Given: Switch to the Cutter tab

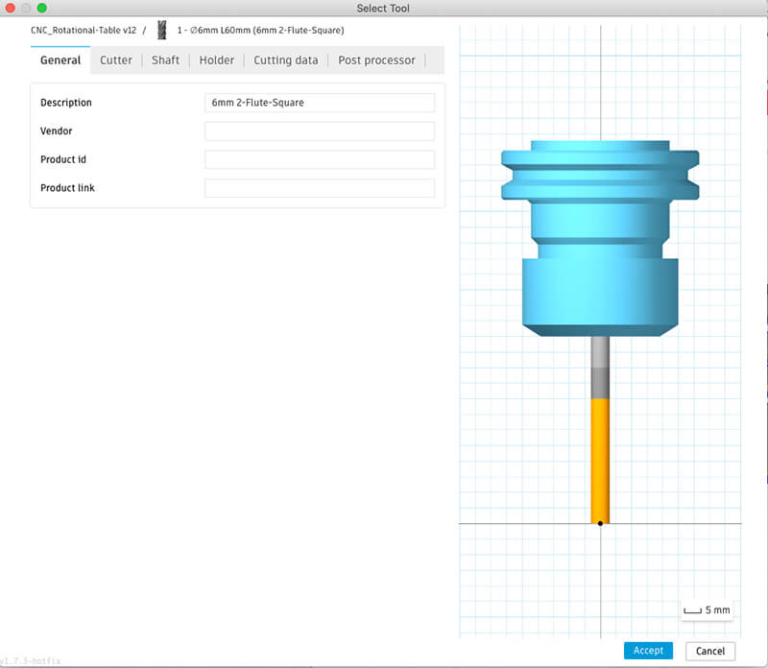Looking at the screenshot, I should coord(116,60).
